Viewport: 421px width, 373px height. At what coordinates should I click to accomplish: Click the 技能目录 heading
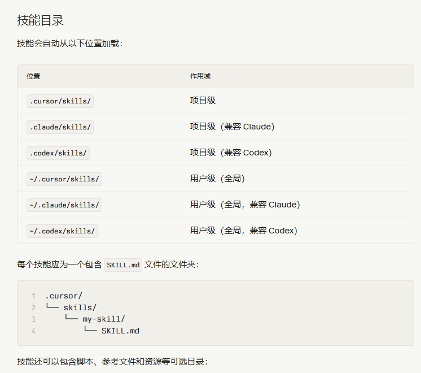click(x=40, y=20)
